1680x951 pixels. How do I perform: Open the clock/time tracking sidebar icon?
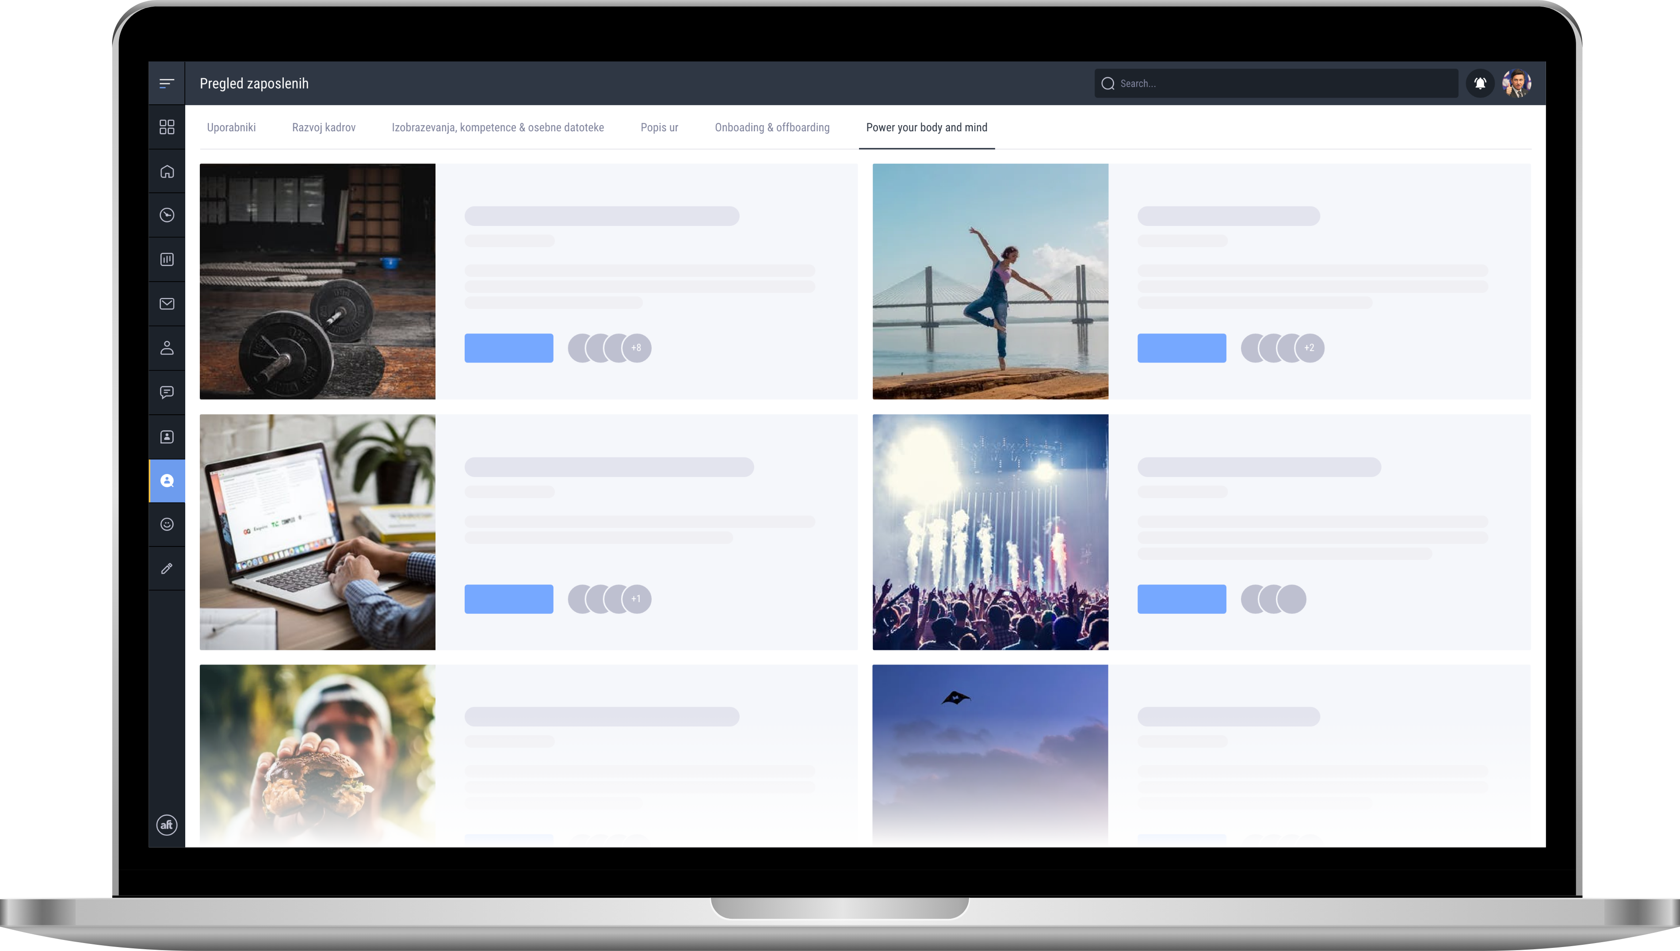coord(167,215)
